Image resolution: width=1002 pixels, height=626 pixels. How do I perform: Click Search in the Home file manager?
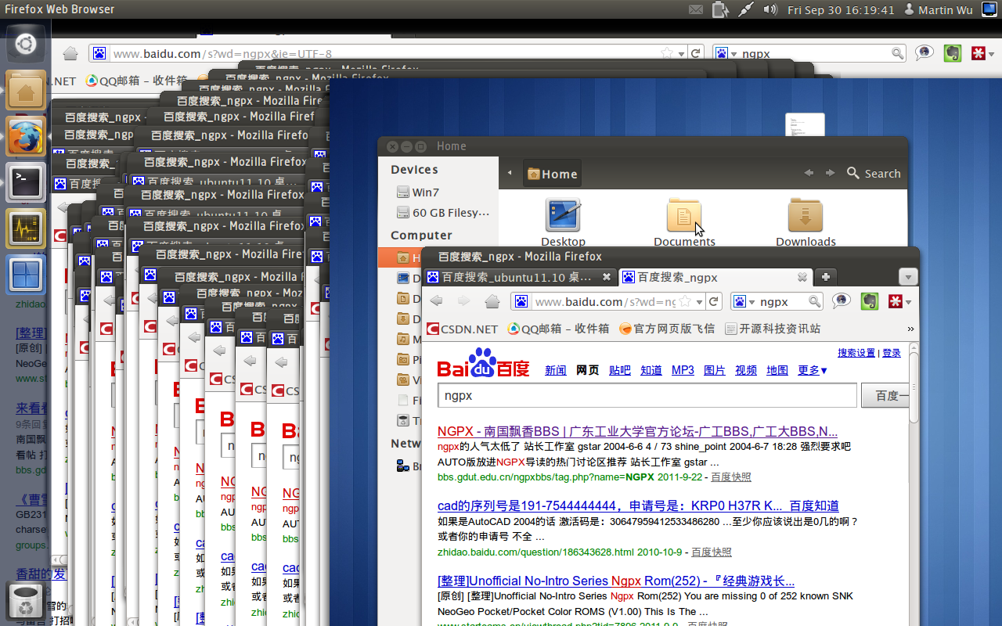(874, 174)
